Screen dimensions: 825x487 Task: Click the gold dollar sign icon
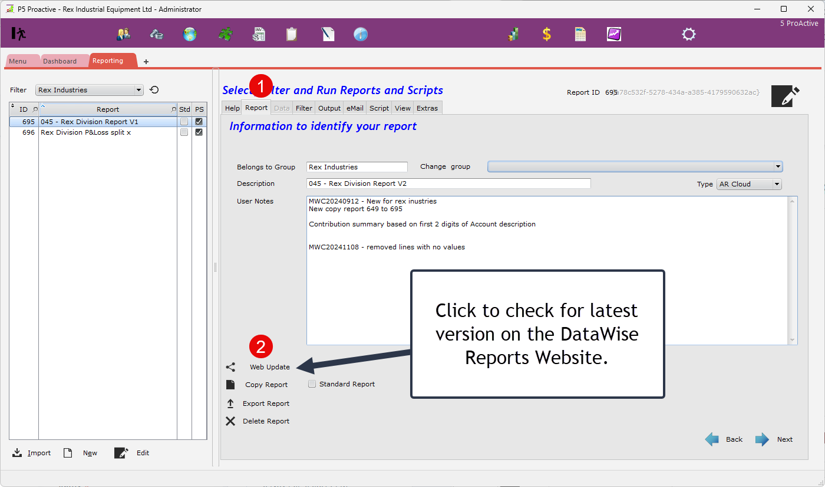click(x=547, y=34)
